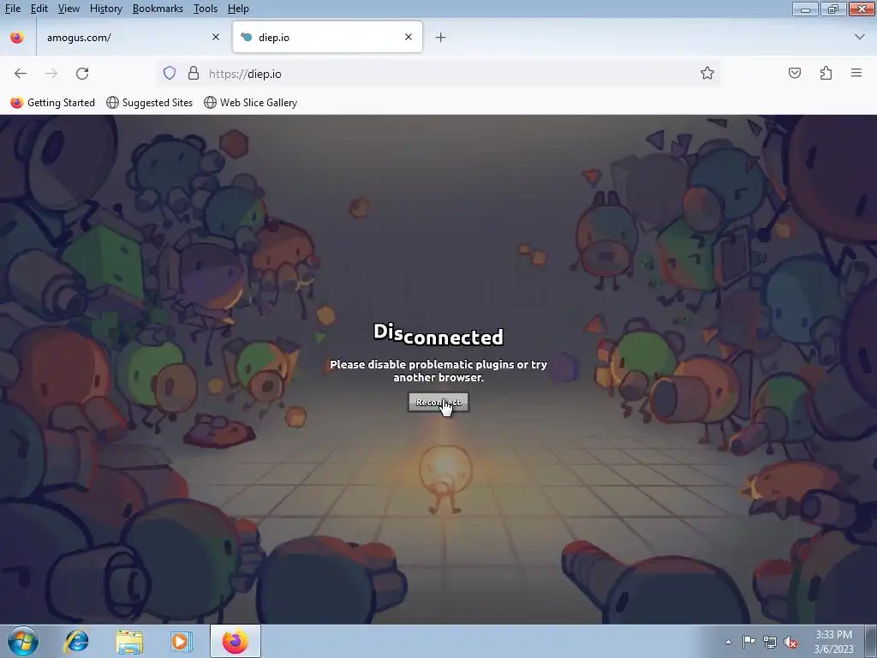Open the Web Slice Gallery bookmark
The image size is (877, 658).
[251, 103]
